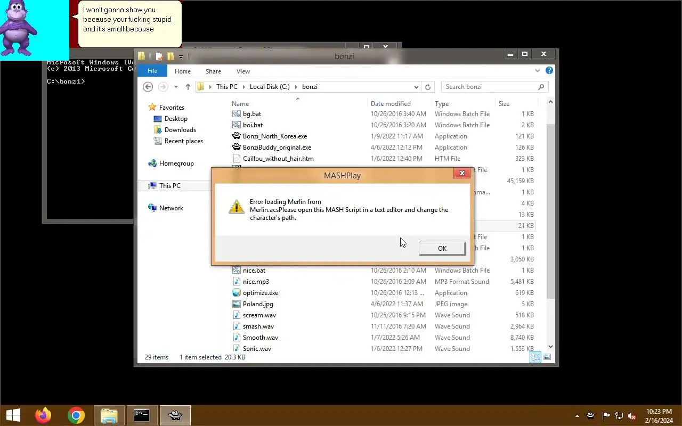Select the scream.wav file
The image size is (682, 426).
click(259, 315)
